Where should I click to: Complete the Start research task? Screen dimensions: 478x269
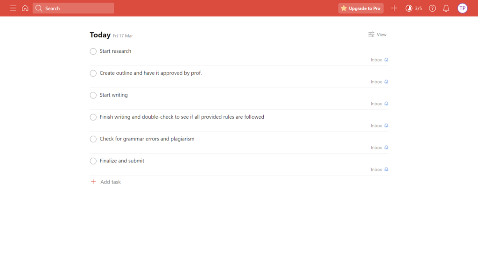93,51
